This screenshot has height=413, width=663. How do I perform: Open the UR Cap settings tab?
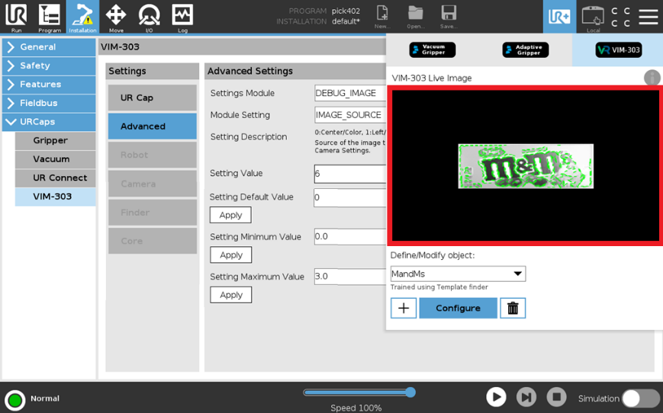click(153, 98)
